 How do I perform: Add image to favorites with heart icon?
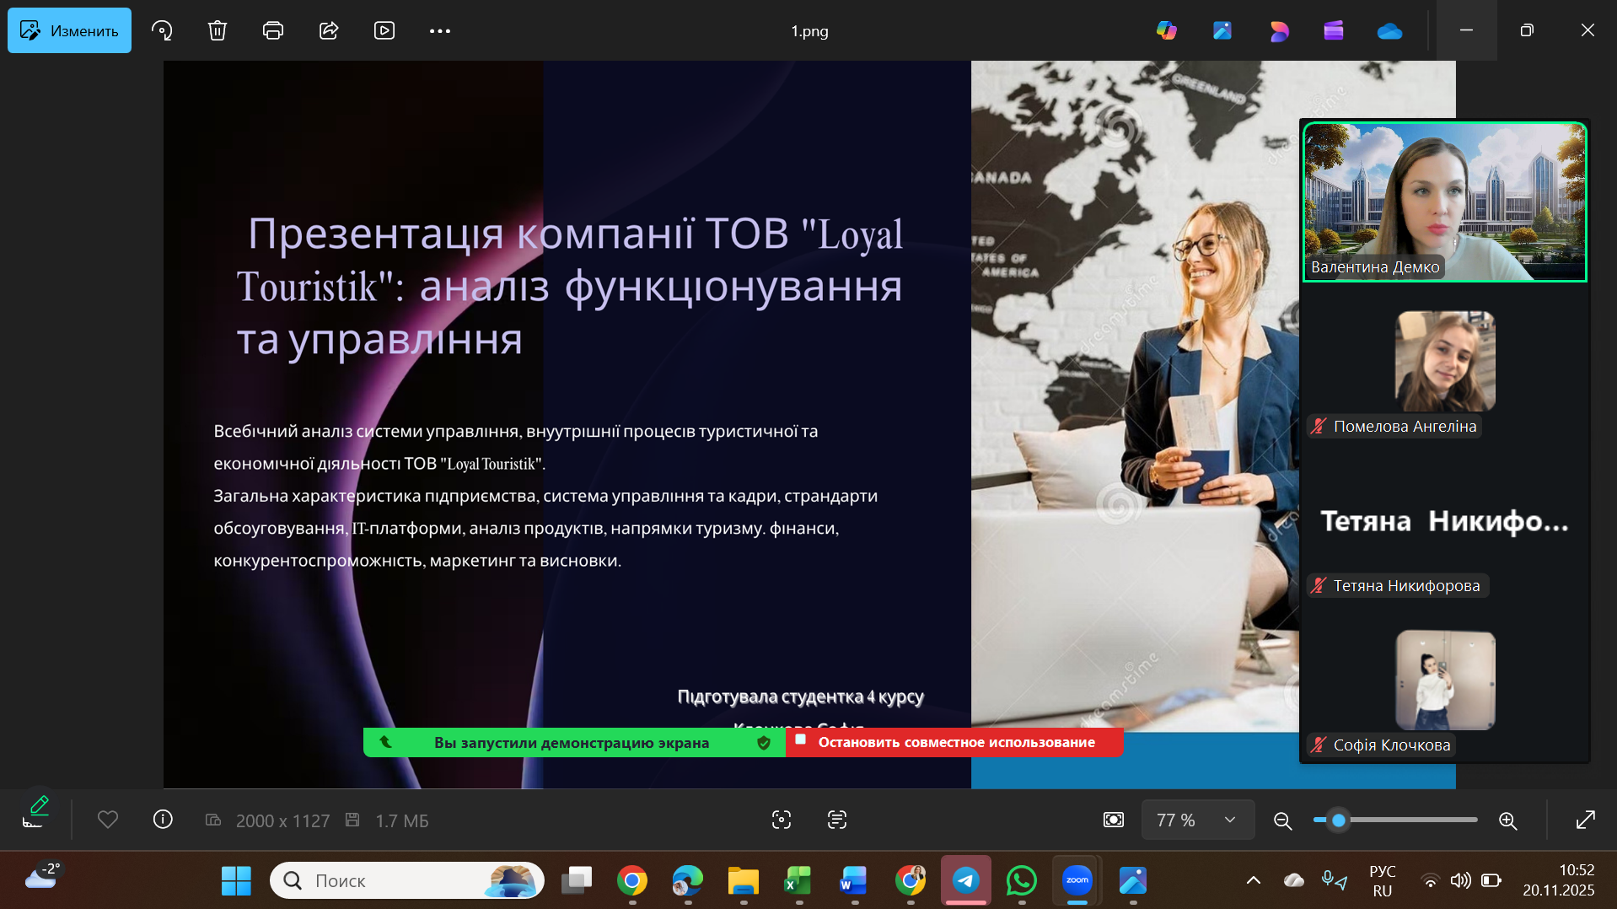[108, 820]
